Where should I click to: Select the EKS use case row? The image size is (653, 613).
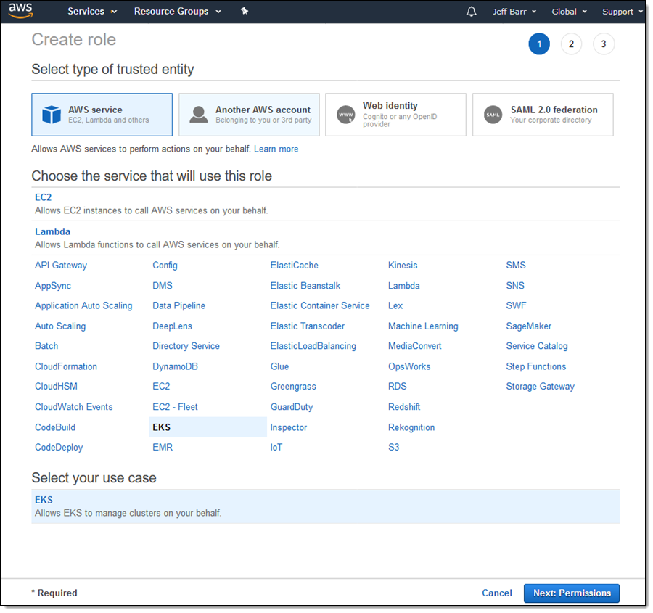point(325,506)
